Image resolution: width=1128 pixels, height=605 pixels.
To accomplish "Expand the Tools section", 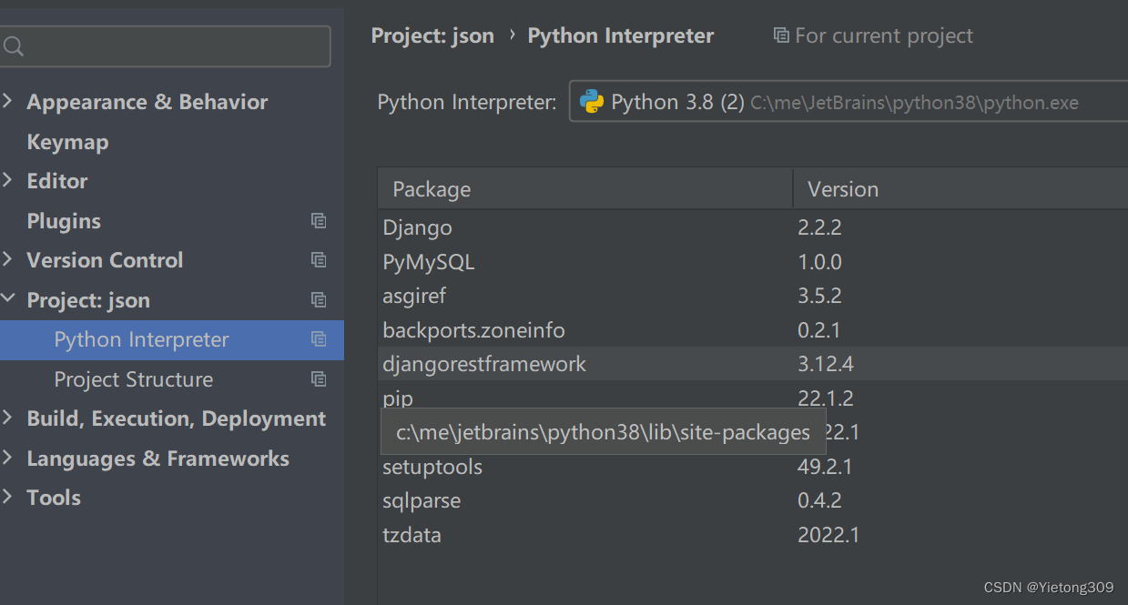I will (x=9, y=497).
